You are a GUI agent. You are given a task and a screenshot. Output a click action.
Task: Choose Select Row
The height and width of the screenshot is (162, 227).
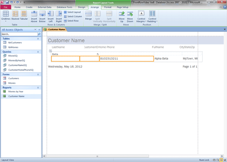(x=71, y=21)
